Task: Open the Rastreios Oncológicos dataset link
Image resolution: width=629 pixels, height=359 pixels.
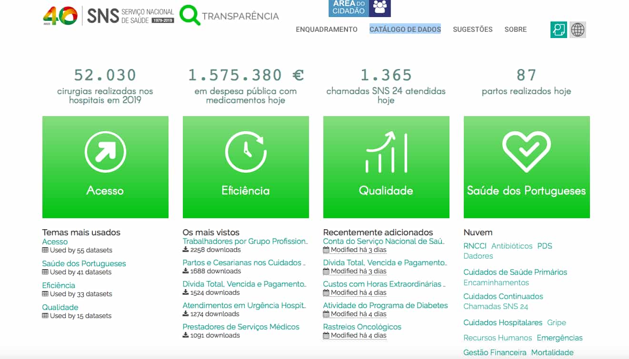Action: 362,327
